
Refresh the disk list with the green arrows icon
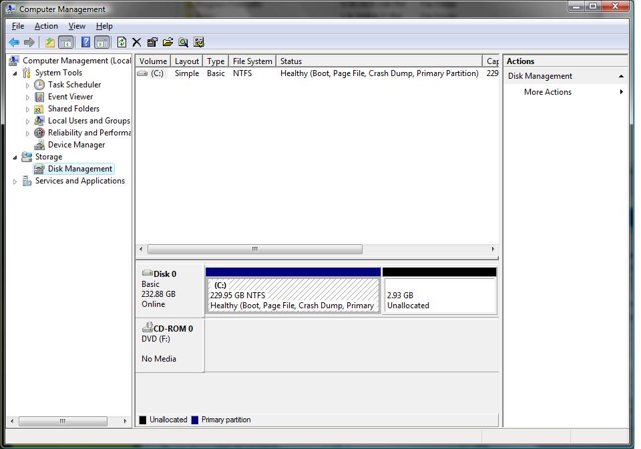pyautogui.click(x=122, y=42)
